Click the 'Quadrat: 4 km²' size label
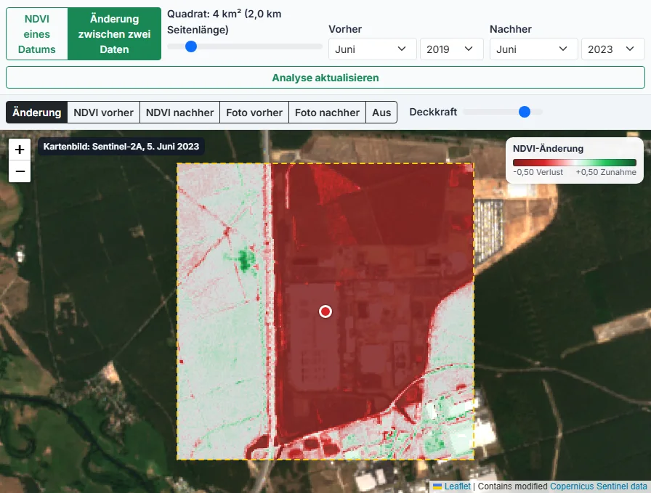The image size is (651, 493). (x=225, y=22)
